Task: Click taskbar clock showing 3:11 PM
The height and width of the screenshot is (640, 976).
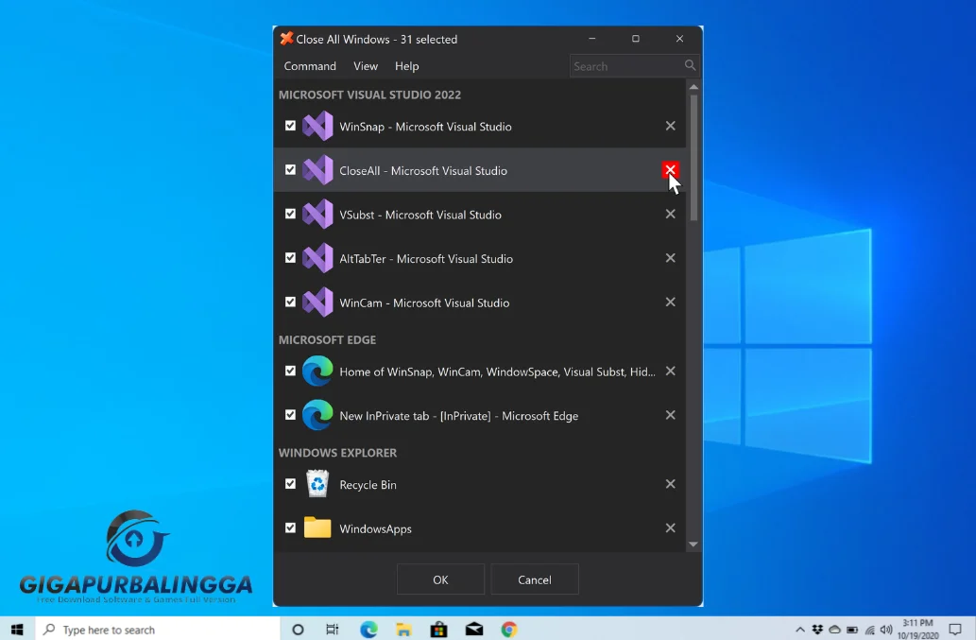Action: coord(917,629)
